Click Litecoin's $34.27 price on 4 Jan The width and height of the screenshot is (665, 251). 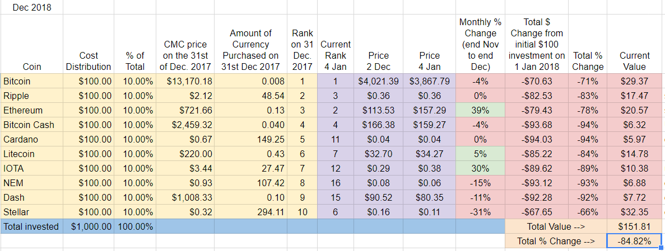pos(429,154)
